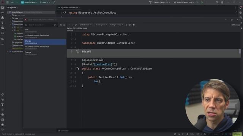Click the diff tools icon after the gear
243x136 pixels.
point(134,25)
